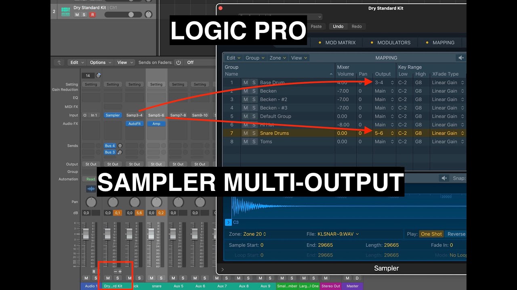Screen dimensions: 517x290
Task: Click the speaker preview icon in the Mapping header
Action: click(x=461, y=58)
